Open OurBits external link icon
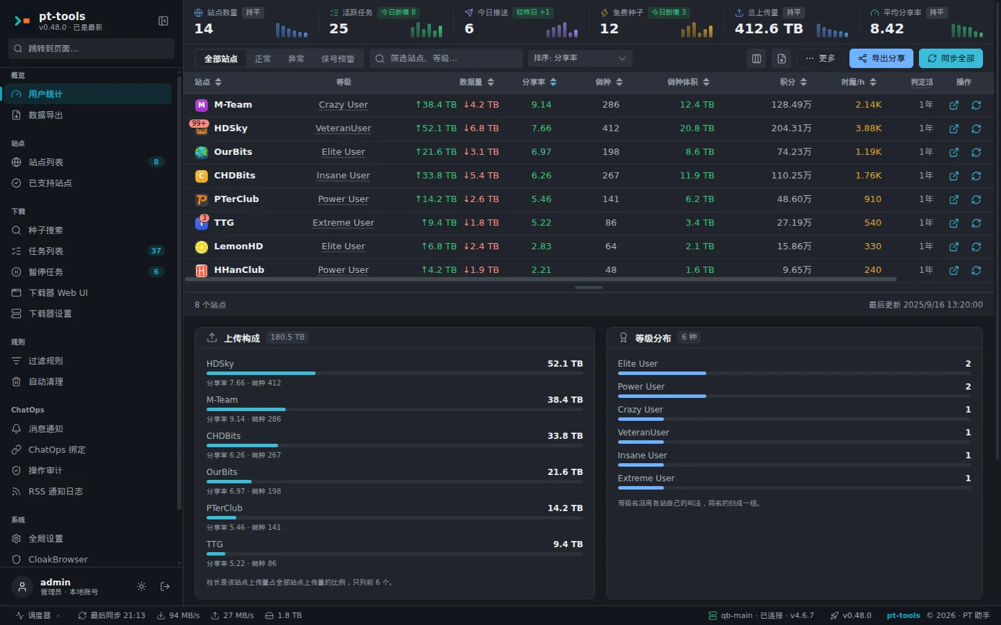This screenshot has height=625, width=1001. tap(954, 152)
